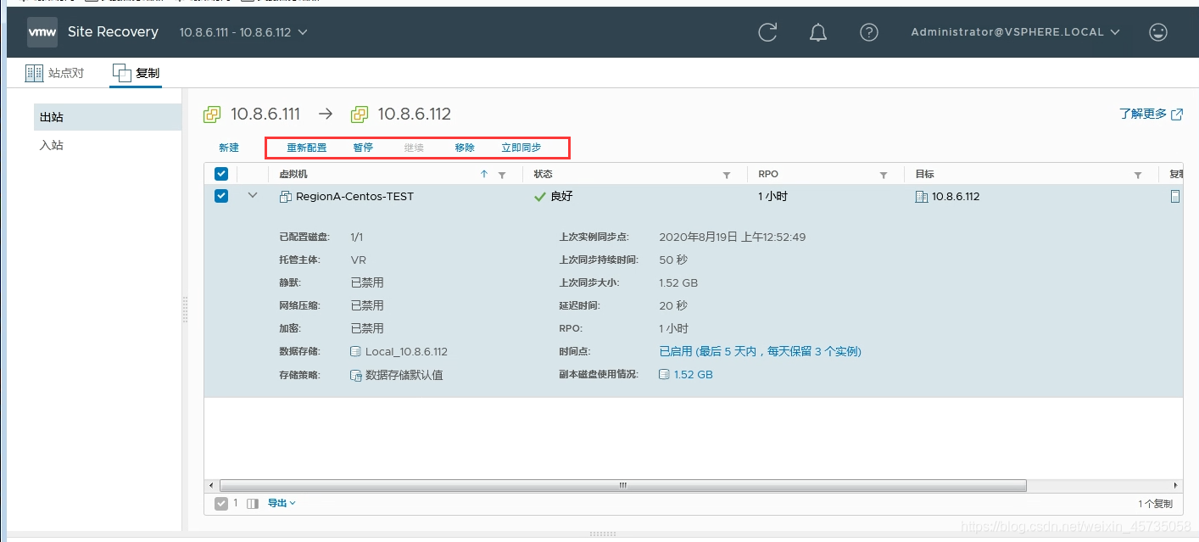Click the VM name RegionA-Centos-TEST
Screen dimensions: 1199x542
click(x=354, y=197)
